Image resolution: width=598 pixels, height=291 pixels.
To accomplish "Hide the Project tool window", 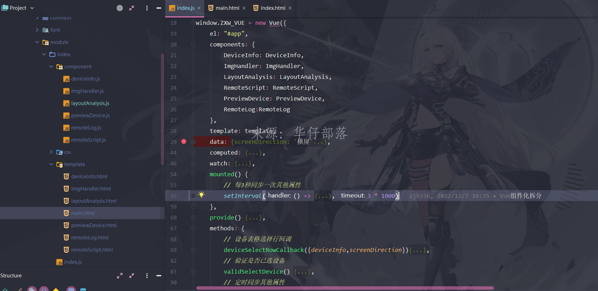I will pyautogui.click(x=159, y=8).
